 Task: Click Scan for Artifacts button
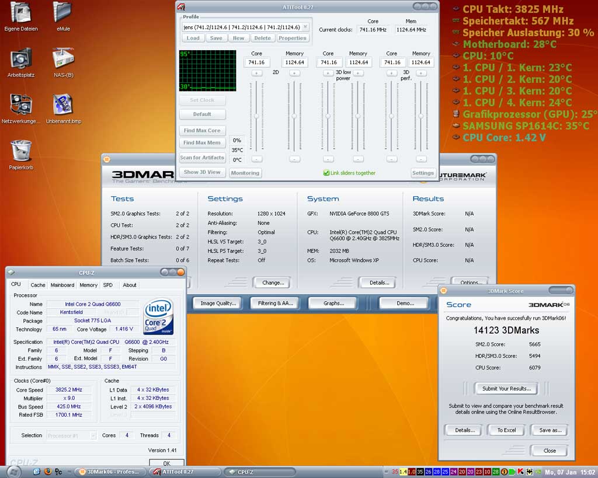[x=202, y=158]
